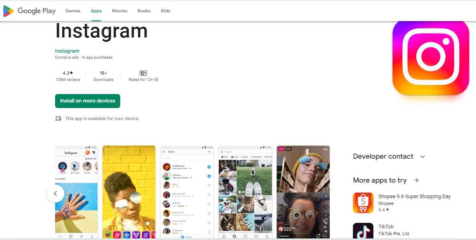Switch to the Books tab
Viewport: 476px width, 240px height.
[x=144, y=11]
